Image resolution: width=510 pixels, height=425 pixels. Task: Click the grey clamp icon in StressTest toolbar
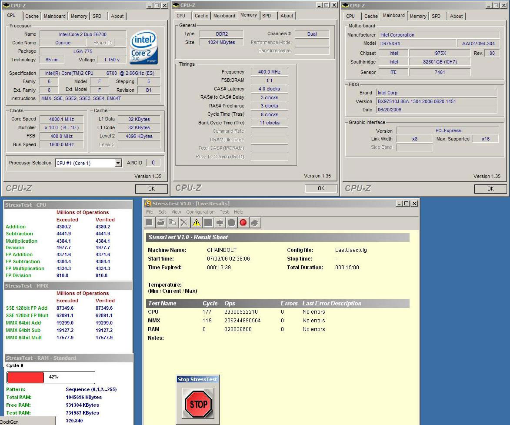tap(220, 223)
